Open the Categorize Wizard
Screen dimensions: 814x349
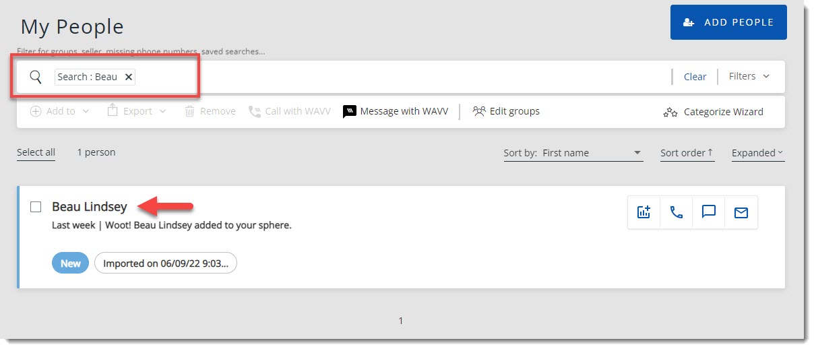point(714,112)
